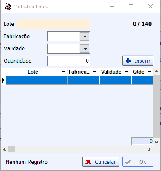Click the horizontal scrollbar thumb
The image size is (161, 171).
point(11,149)
